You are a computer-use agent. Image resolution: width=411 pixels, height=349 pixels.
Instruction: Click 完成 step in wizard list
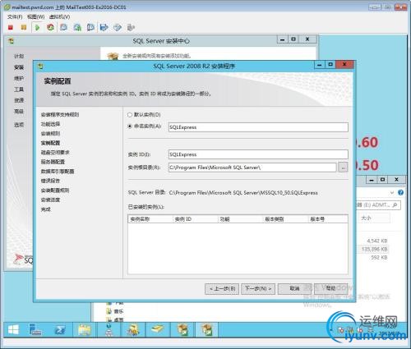[x=46, y=209]
